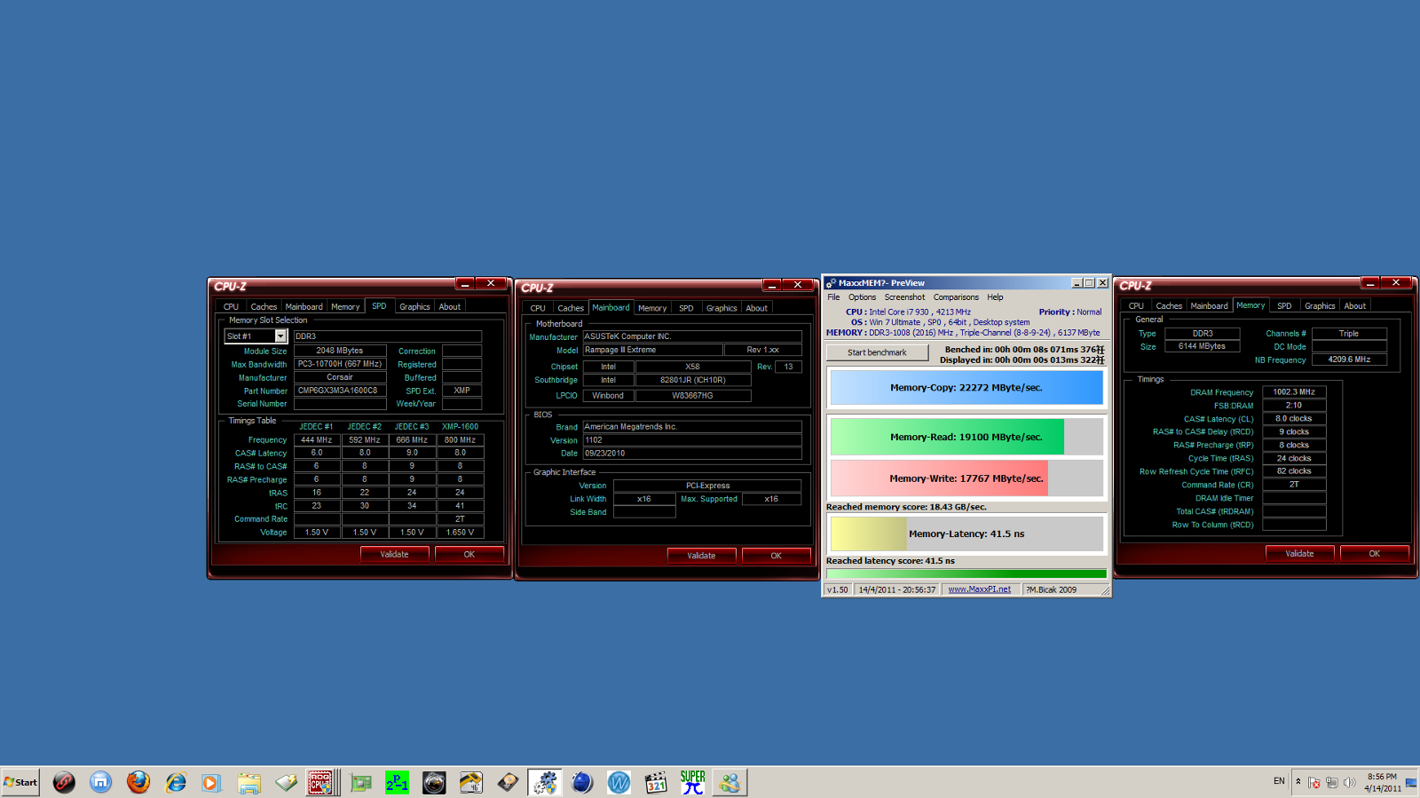Switch to MaxxMEM gears taskbar button
The width and height of the screenshot is (1420, 798).
(545, 782)
